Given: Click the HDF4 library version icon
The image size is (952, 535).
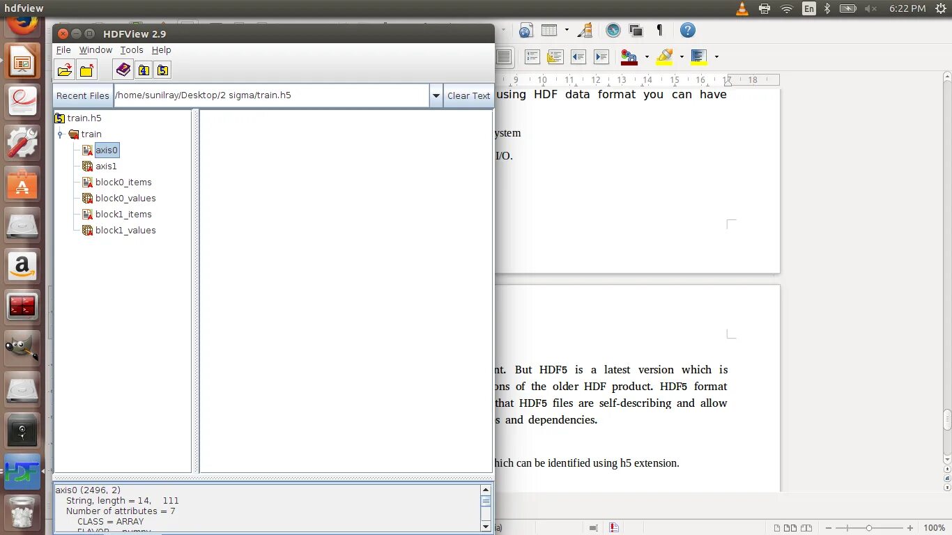Looking at the screenshot, I should [x=144, y=70].
